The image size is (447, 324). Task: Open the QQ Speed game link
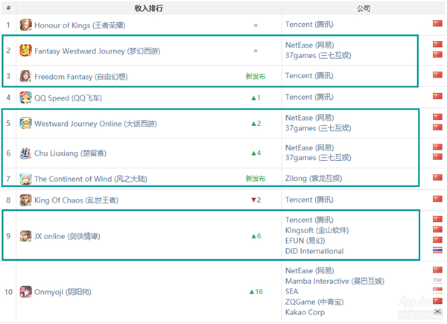(68, 98)
